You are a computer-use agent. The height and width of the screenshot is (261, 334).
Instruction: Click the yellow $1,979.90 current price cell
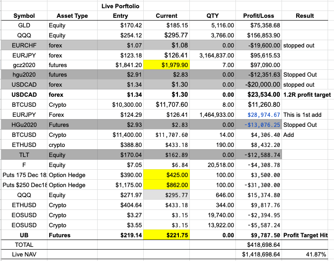click(167, 66)
